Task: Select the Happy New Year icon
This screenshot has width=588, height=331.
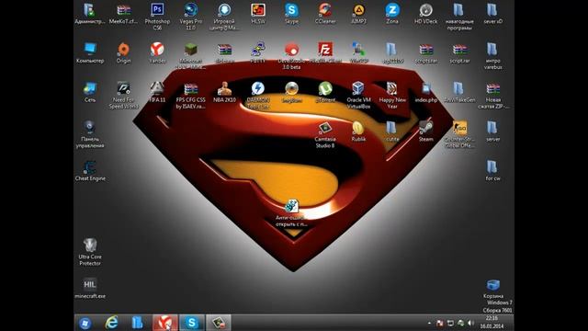Action: tap(392, 89)
